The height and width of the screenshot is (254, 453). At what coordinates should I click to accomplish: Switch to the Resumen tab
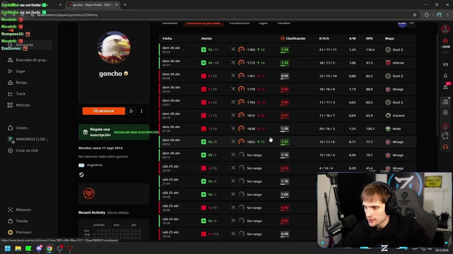tap(170, 23)
